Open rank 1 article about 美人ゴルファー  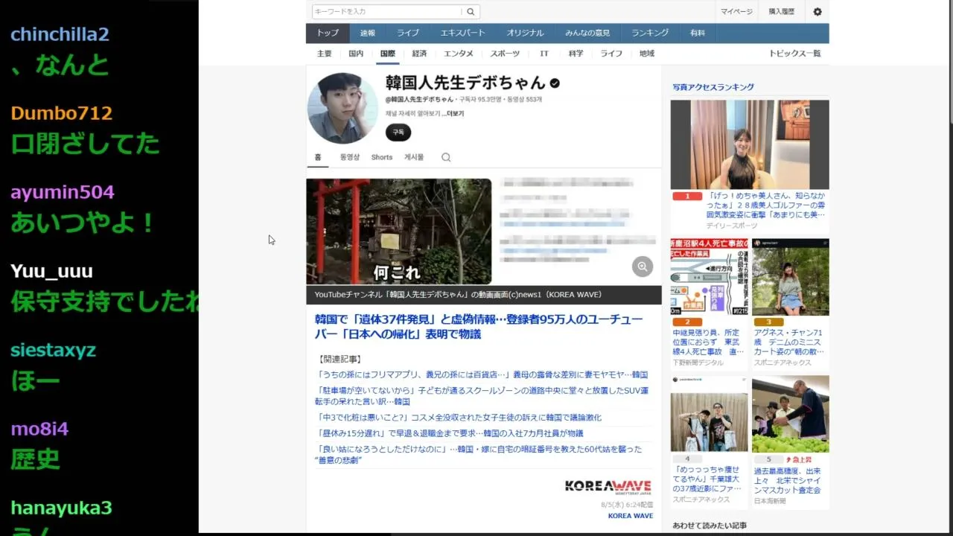pos(765,205)
